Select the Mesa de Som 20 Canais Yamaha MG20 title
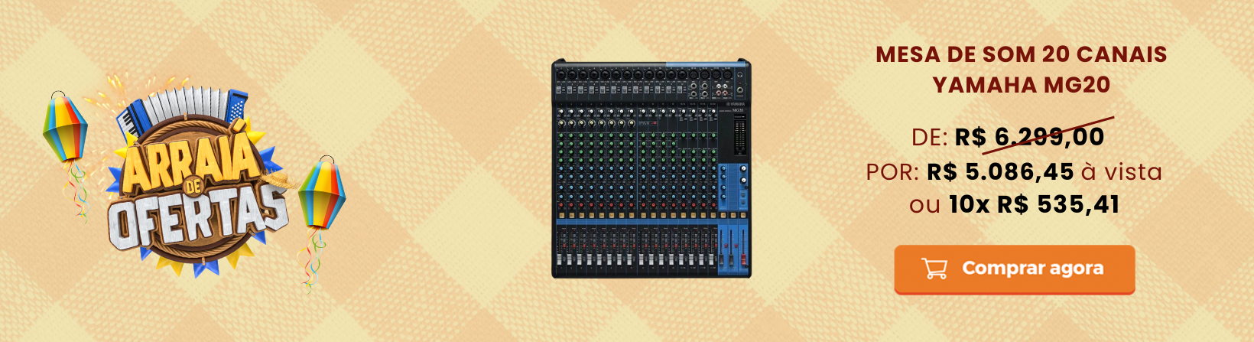Viewport: 1254px width, 342px height. [1021, 70]
